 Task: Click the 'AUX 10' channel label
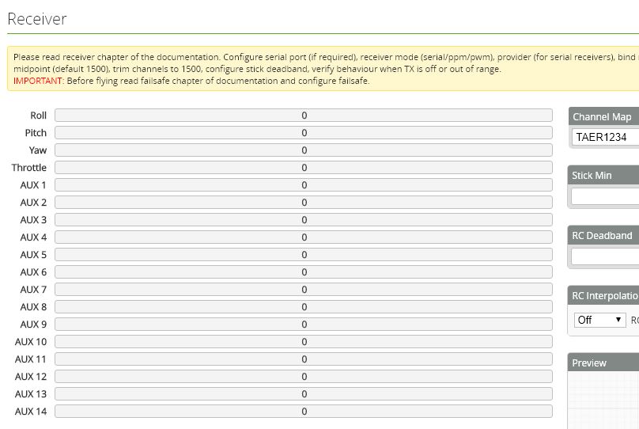(31, 342)
